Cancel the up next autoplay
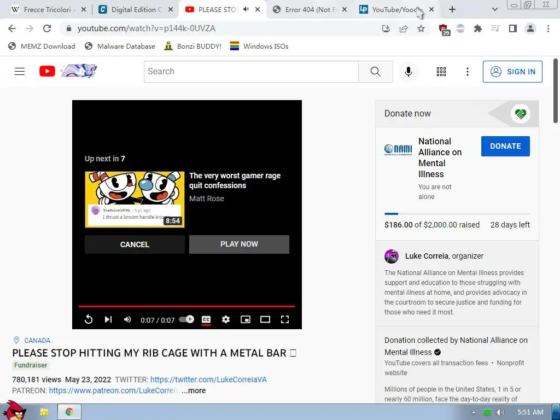The image size is (560, 420). (135, 244)
